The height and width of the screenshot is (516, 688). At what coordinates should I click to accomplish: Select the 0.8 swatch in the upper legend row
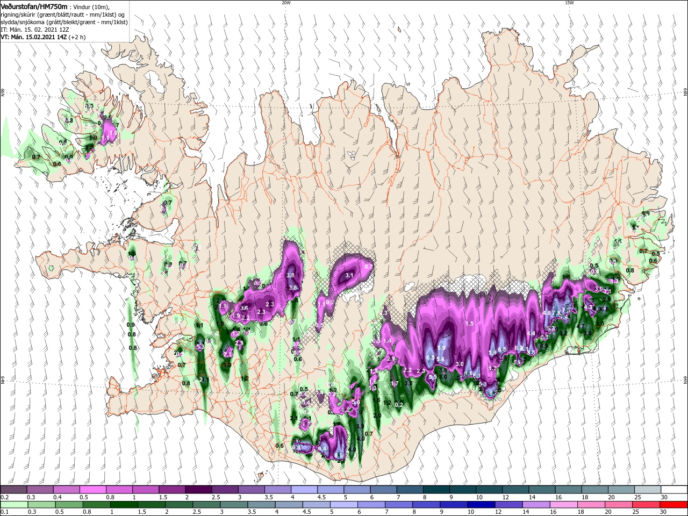(x=119, y=489)
